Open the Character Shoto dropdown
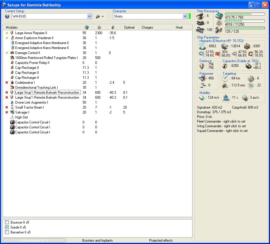 click(x=185, y=16)
